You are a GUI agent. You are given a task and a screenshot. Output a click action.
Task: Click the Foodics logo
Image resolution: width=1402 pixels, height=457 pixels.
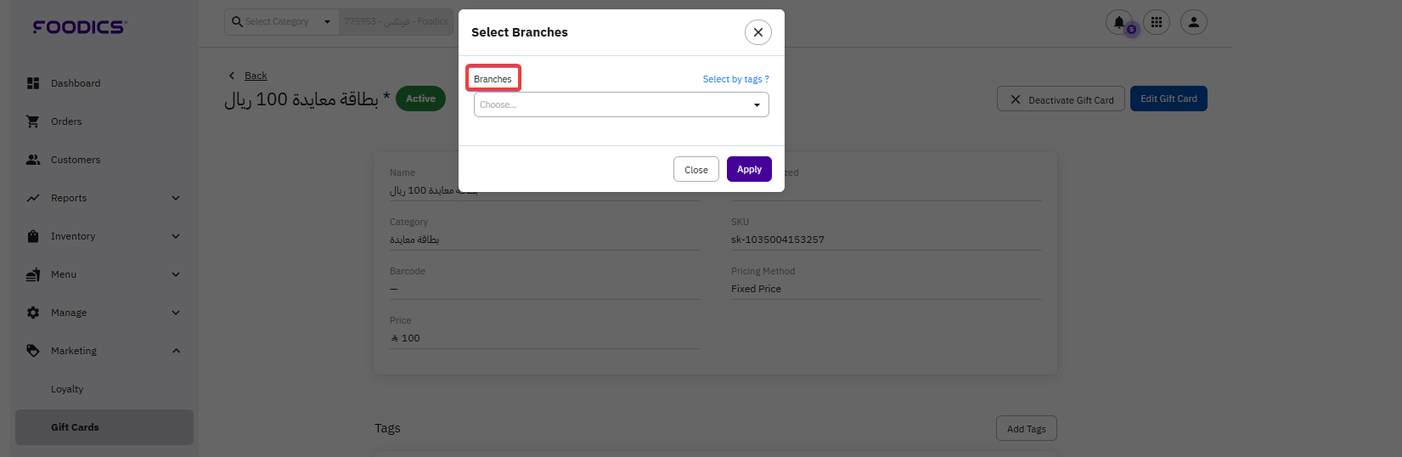(80, 27)
